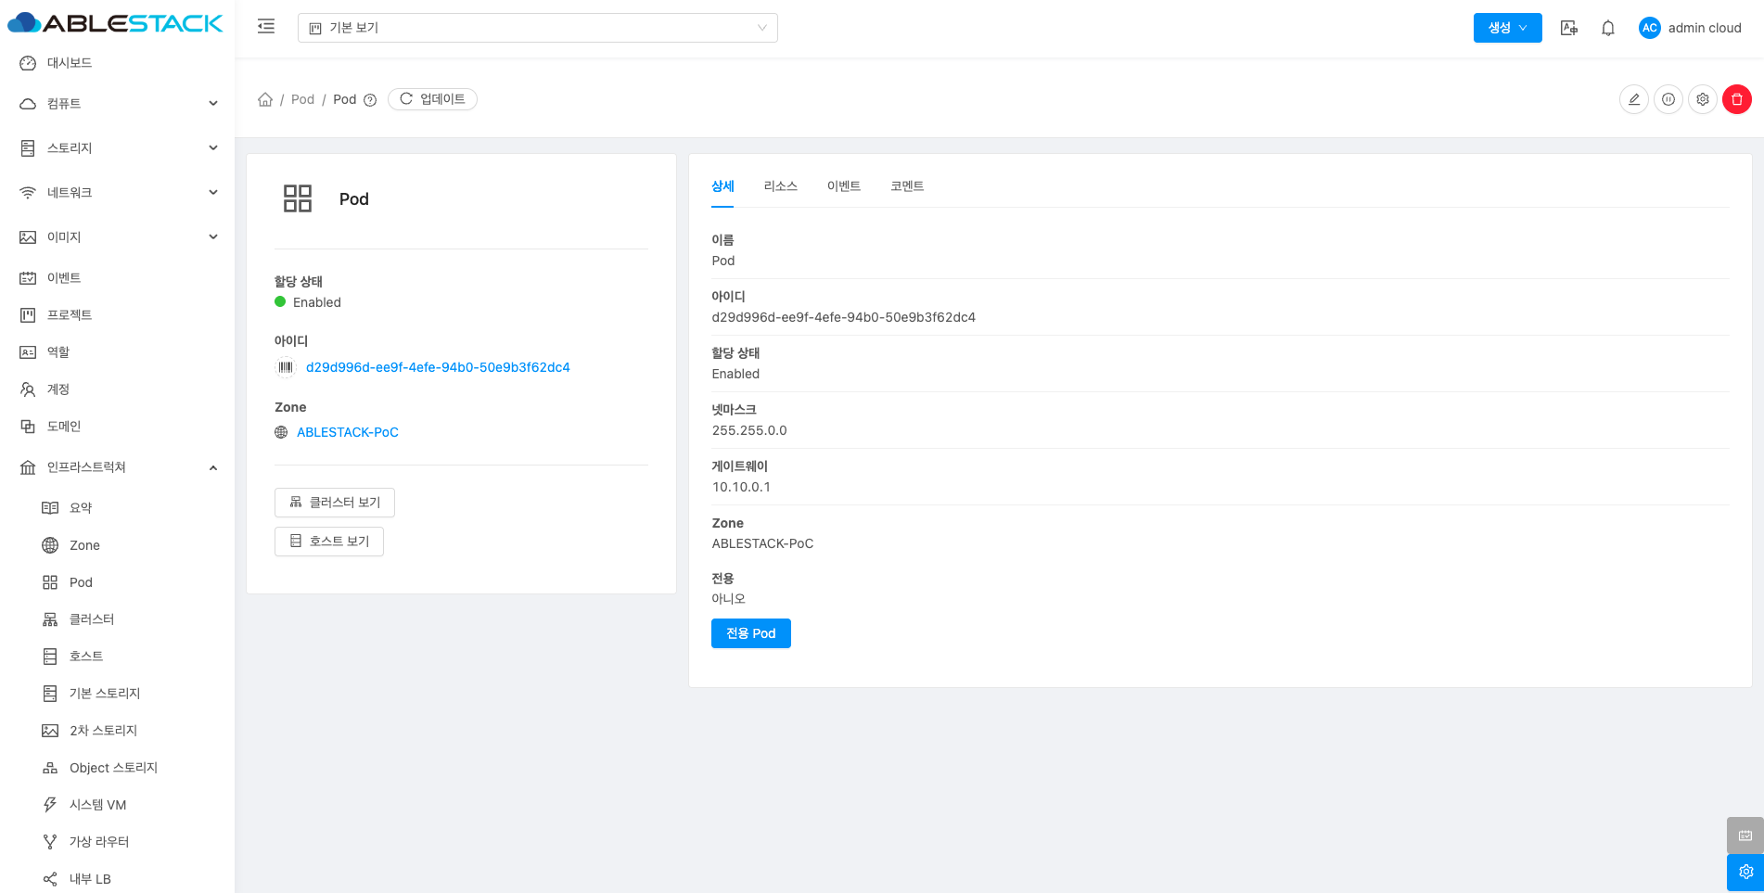Click the pencil edit Pod icon

pyautogui.click(x=1633, y=99)
